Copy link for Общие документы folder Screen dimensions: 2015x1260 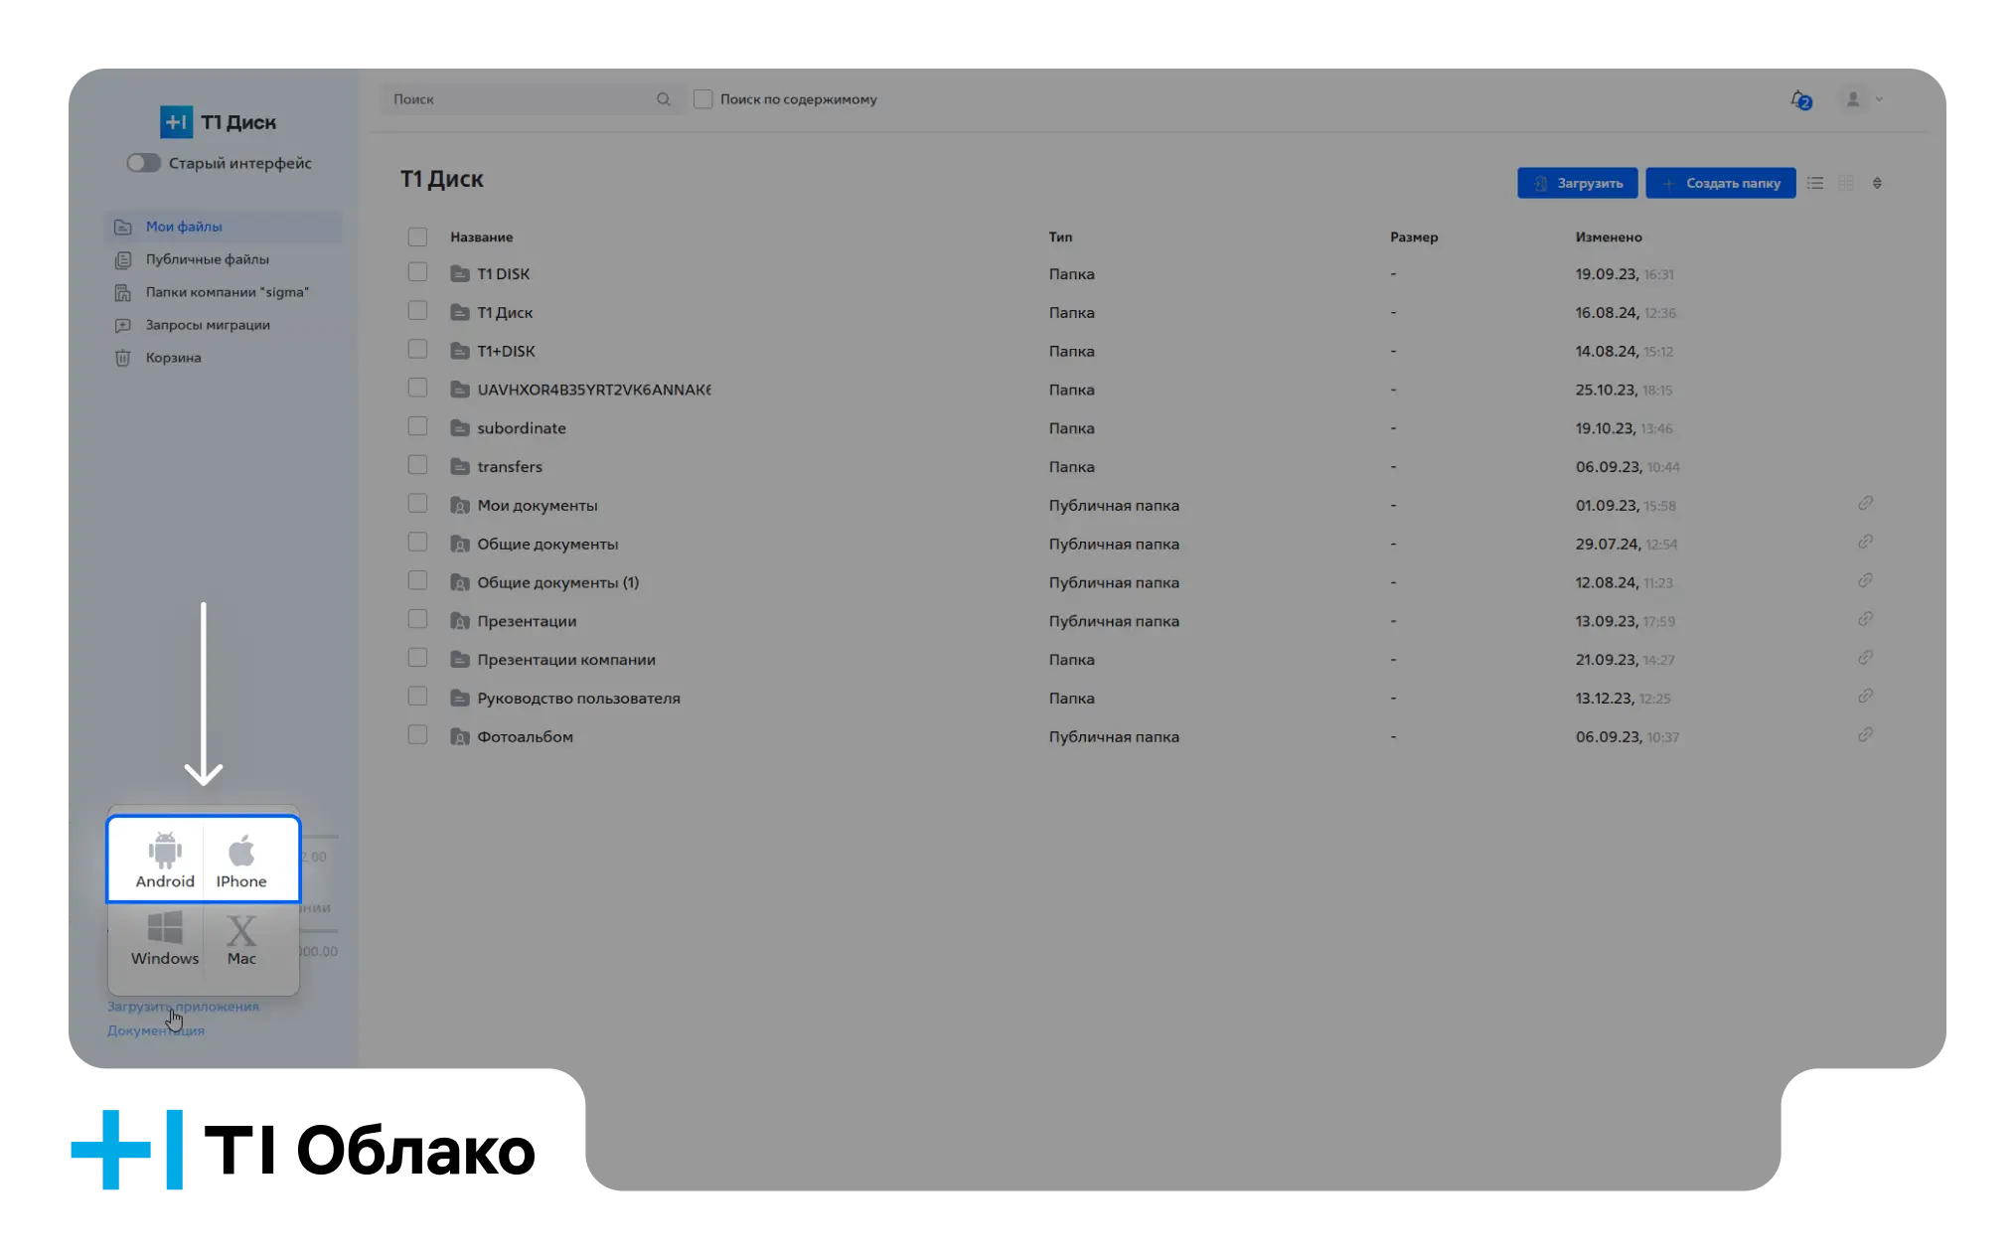(x=1866, y=543)
